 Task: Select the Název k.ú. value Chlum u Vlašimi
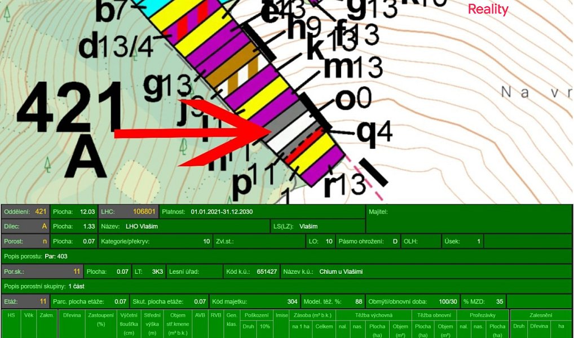click(341, 272)
